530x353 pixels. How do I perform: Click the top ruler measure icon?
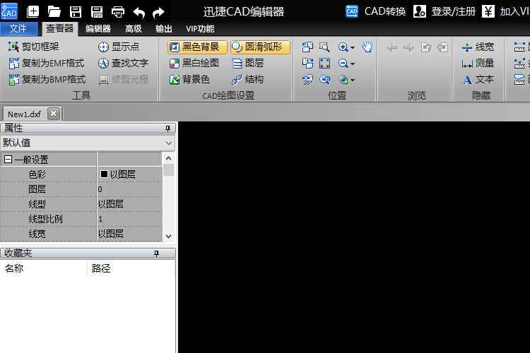519,47
